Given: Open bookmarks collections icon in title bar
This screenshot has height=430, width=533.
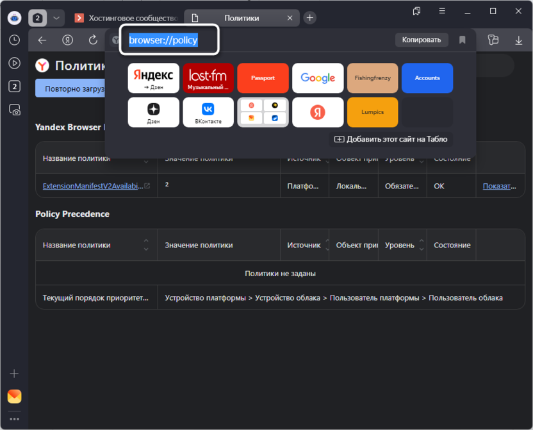Looking at the screenshot, I should (416, 12).
